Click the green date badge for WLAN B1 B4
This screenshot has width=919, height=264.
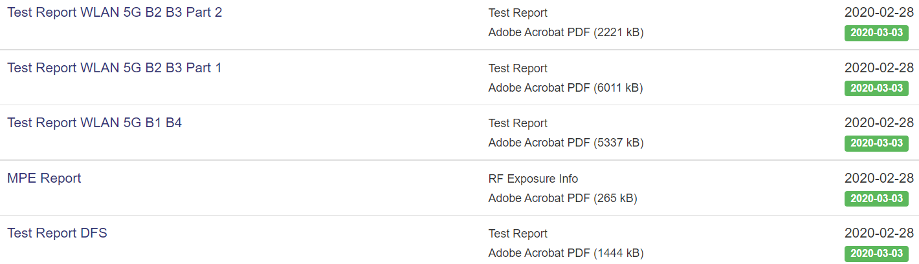tap(876, 143)
